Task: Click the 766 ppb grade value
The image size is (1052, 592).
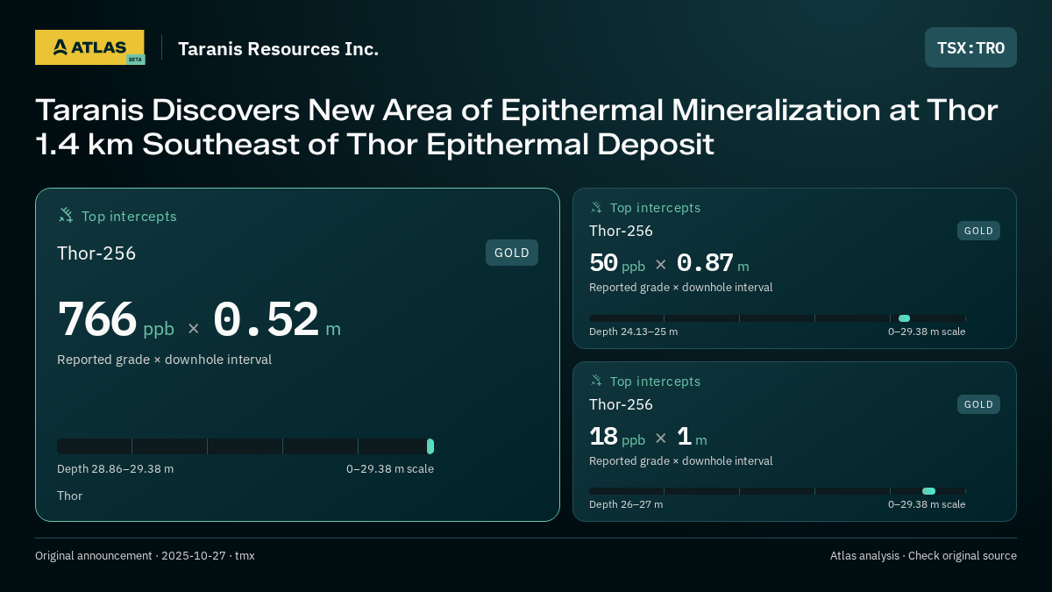Action: pyautogui.click(x=116, y=321)
